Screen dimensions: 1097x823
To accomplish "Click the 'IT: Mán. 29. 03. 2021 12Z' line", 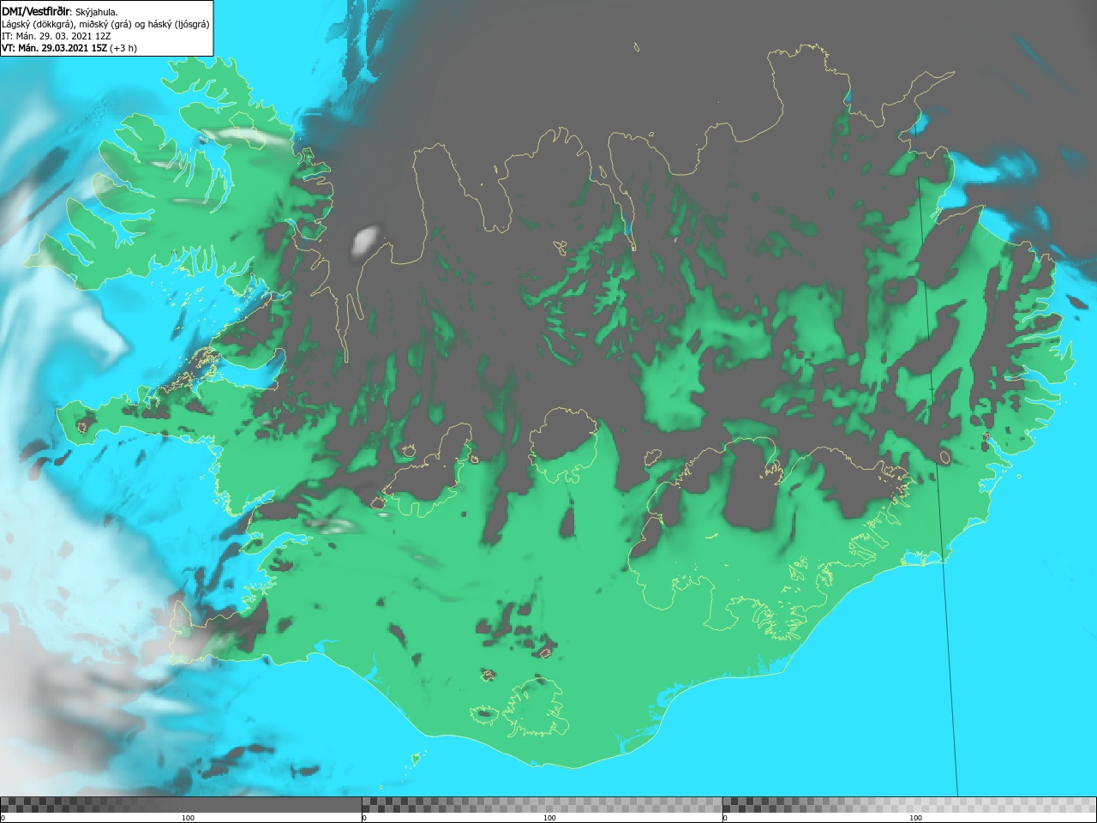I will (x=56, y=36).
